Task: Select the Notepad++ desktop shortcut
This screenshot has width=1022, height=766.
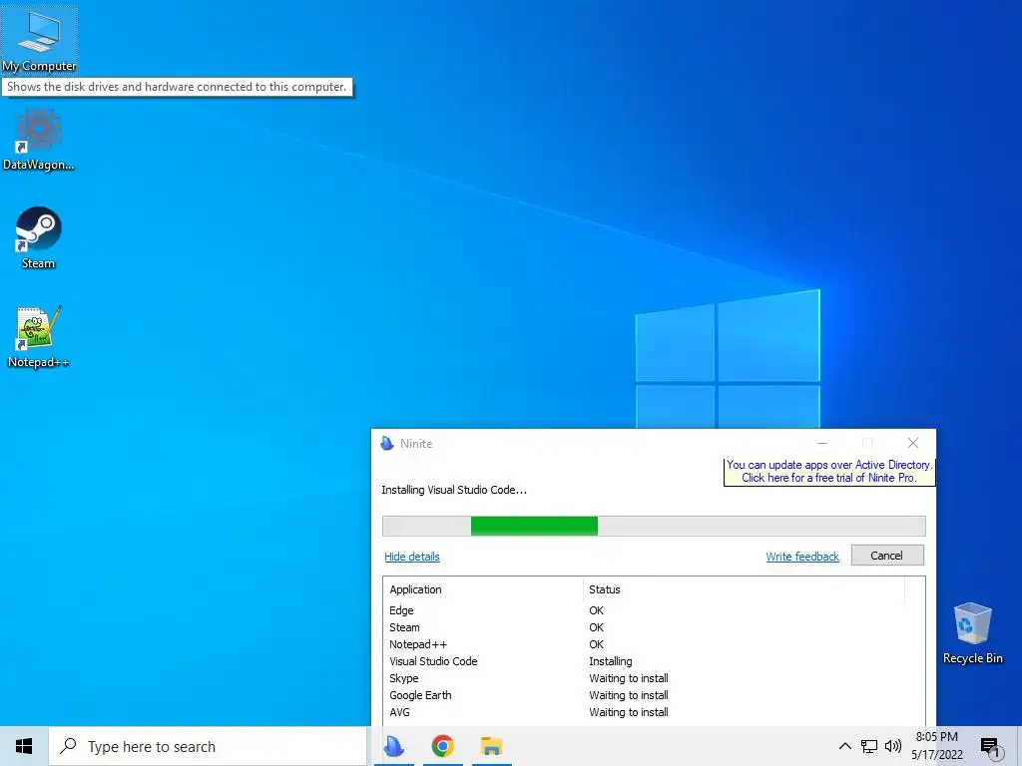Action: pyautogui.click(x=39, y=337)
